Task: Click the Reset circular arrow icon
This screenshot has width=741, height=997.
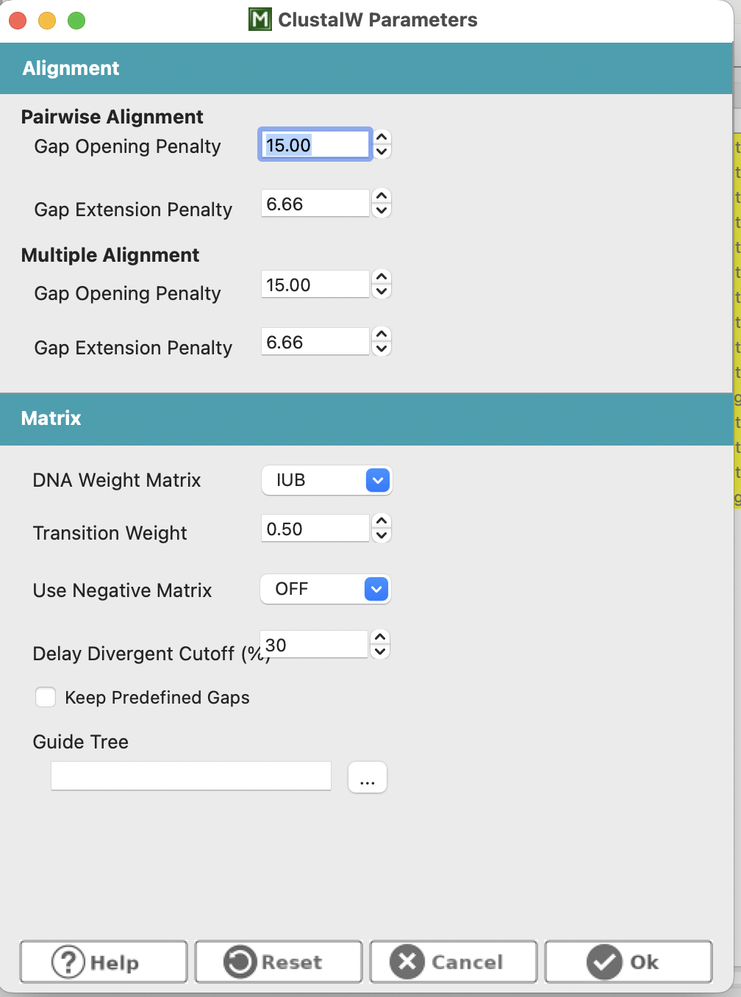Action: [x=240, y=962]
